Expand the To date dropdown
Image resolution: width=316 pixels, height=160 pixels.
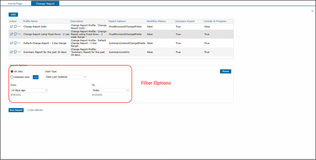click(x=111, y=90)
